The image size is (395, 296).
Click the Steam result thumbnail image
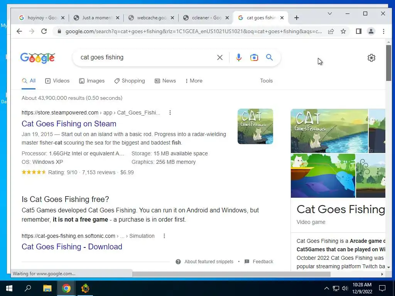255,126
